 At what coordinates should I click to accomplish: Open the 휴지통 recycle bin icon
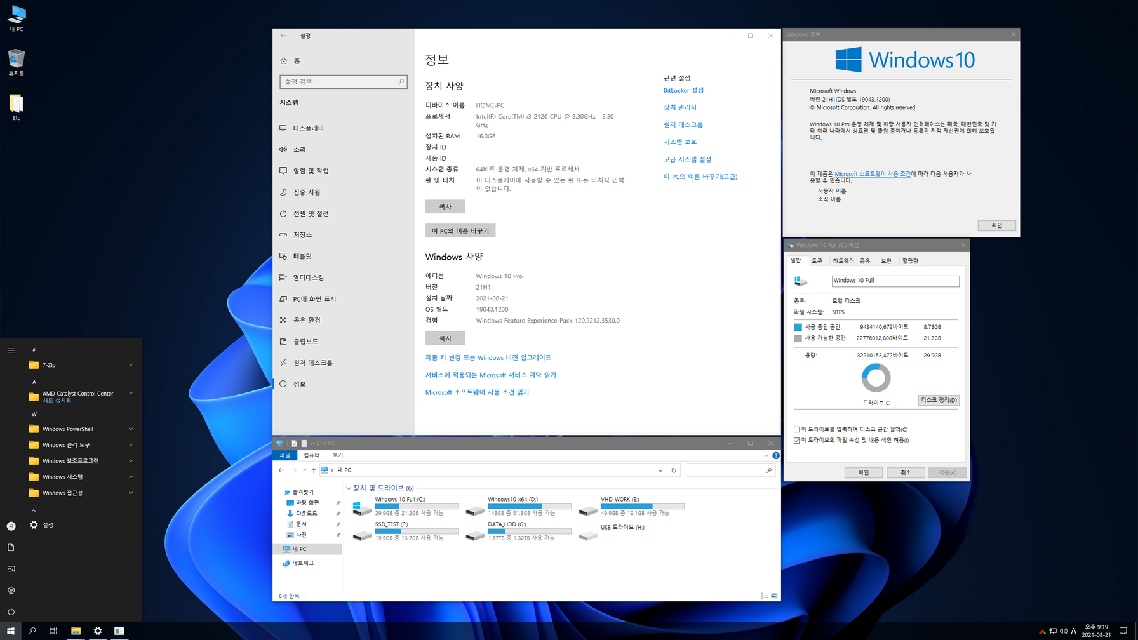click(x=17, y=63)
